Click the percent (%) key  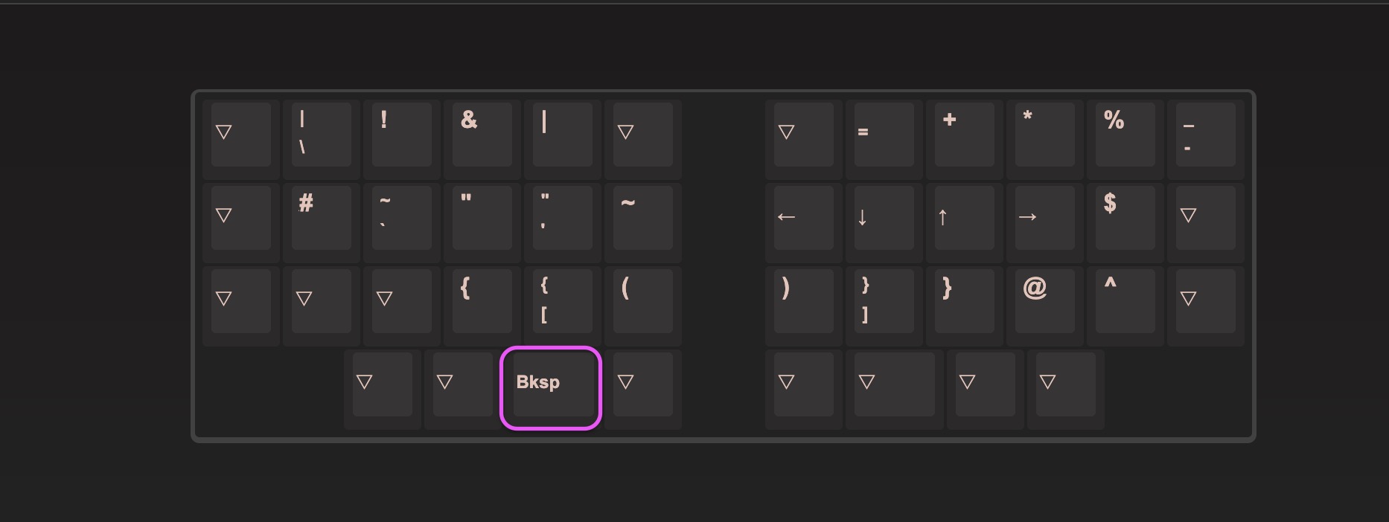pos(1125,135)
